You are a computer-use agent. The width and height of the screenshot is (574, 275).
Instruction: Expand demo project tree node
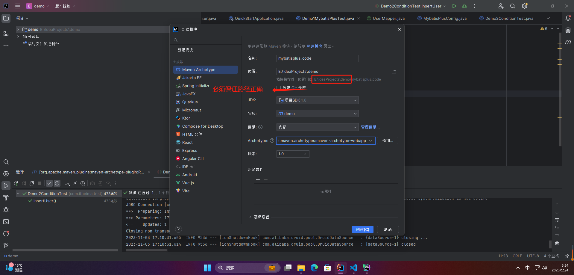click(x=18, y=29)
